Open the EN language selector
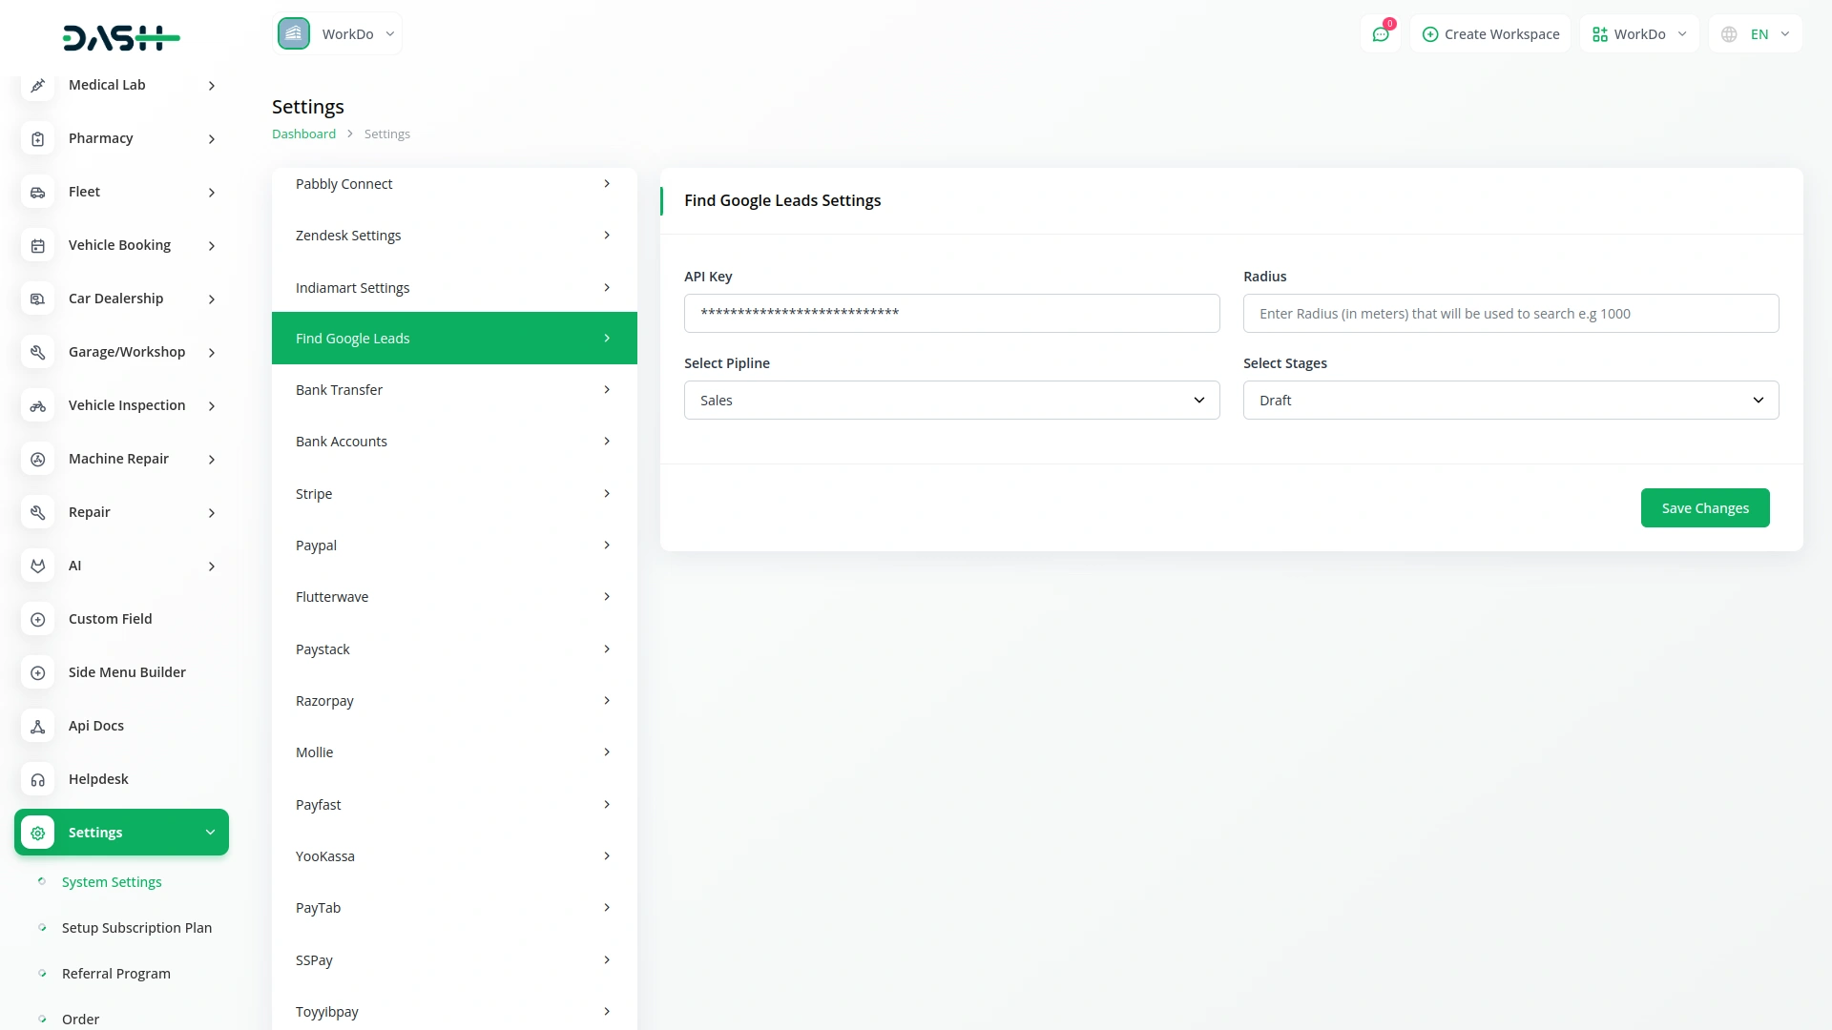1832x1030 pixels. [1756, 33]
